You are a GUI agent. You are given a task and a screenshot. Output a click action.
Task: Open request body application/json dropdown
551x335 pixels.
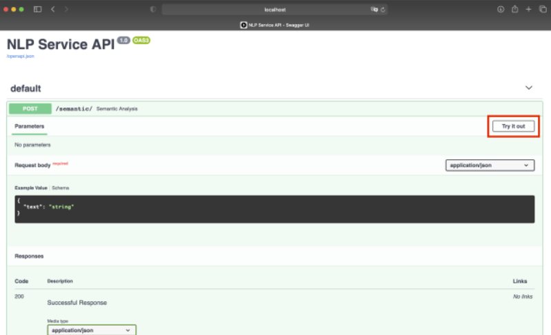coord(490,165)
